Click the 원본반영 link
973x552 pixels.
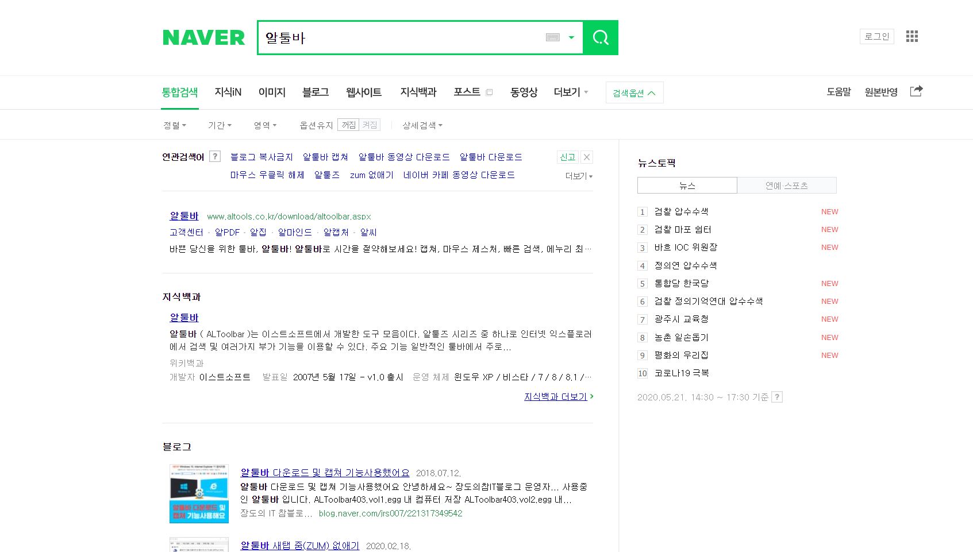[881, 92]
